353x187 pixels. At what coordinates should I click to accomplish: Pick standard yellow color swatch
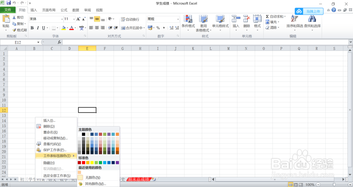coord(92,163)
